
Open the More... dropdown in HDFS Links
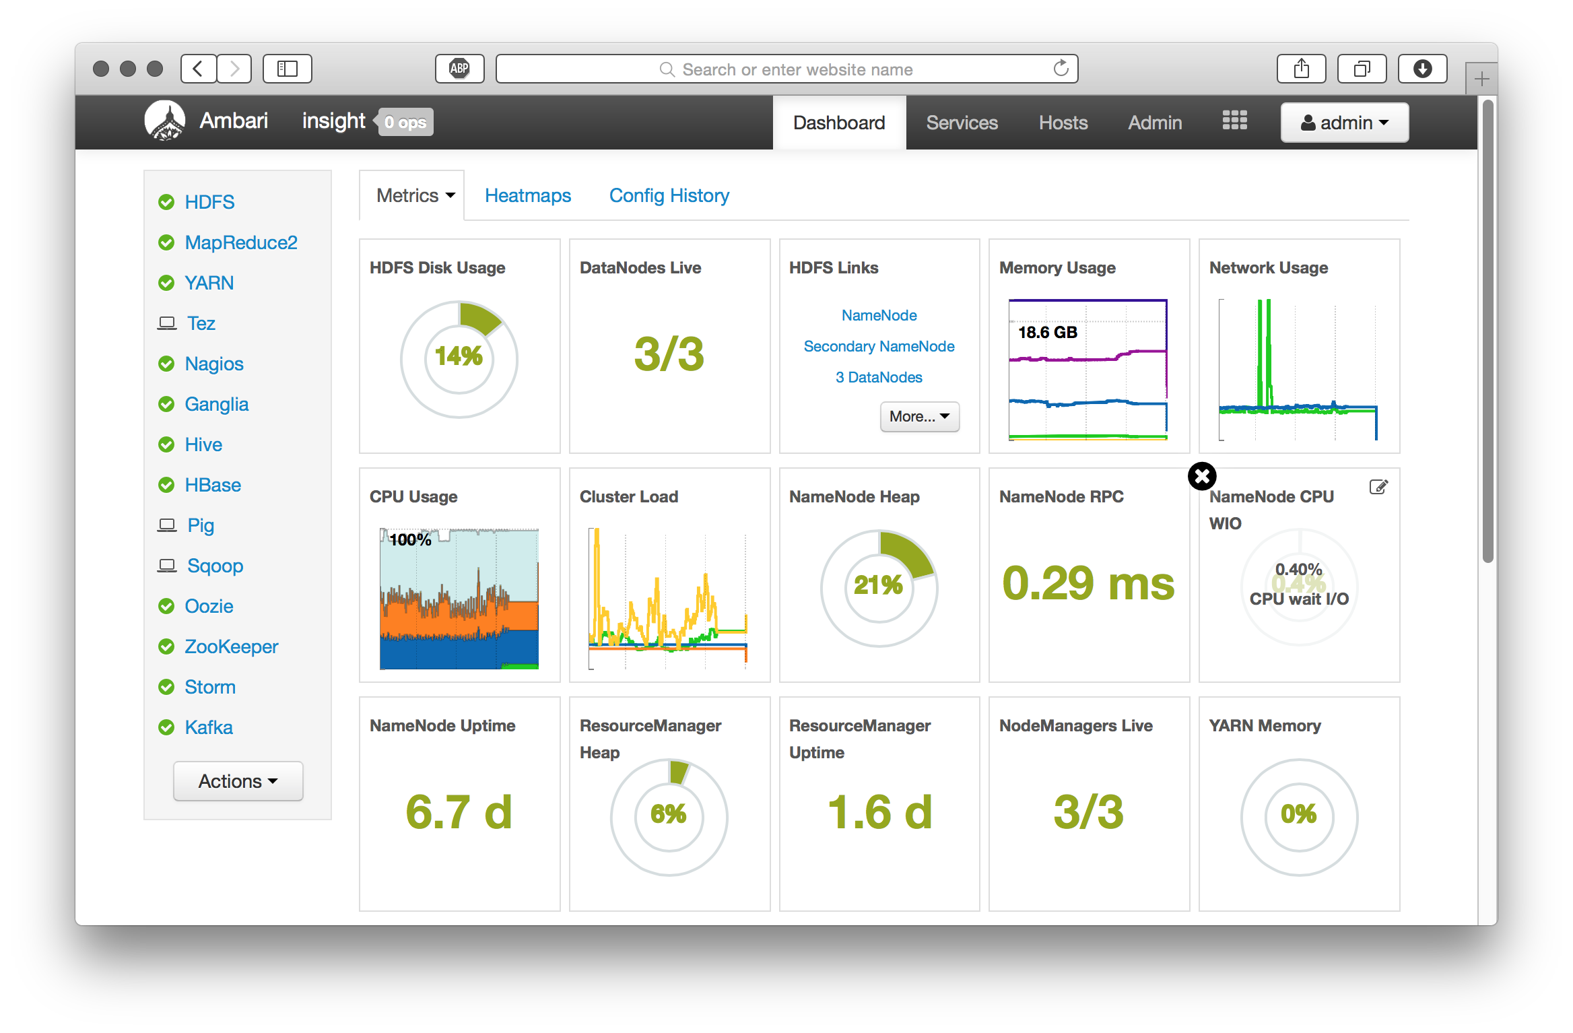pos(919,417)
